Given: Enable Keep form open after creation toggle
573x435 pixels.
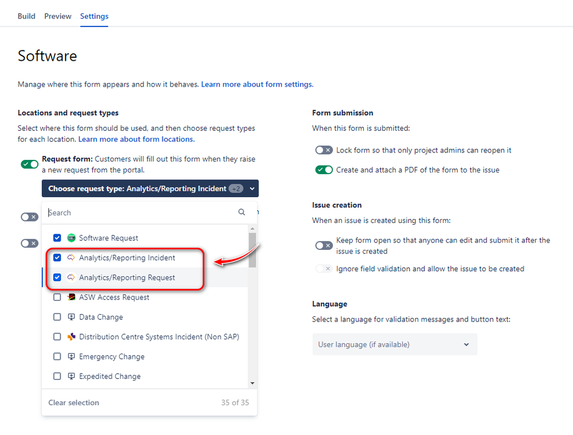Looking at the screenshot, I should (323, 245).
